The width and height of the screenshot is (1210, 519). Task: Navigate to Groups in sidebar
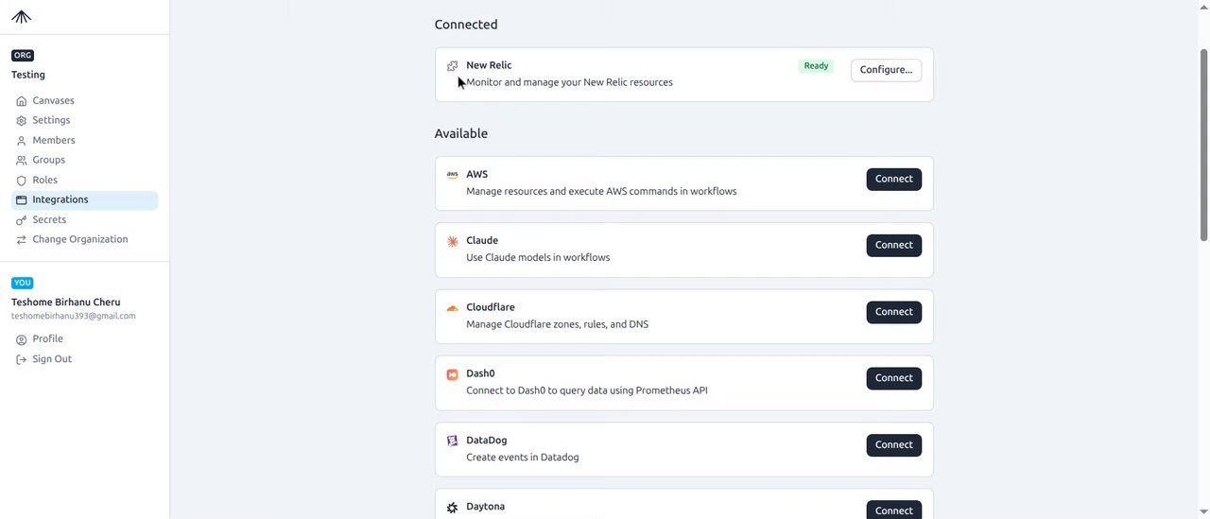48,160
